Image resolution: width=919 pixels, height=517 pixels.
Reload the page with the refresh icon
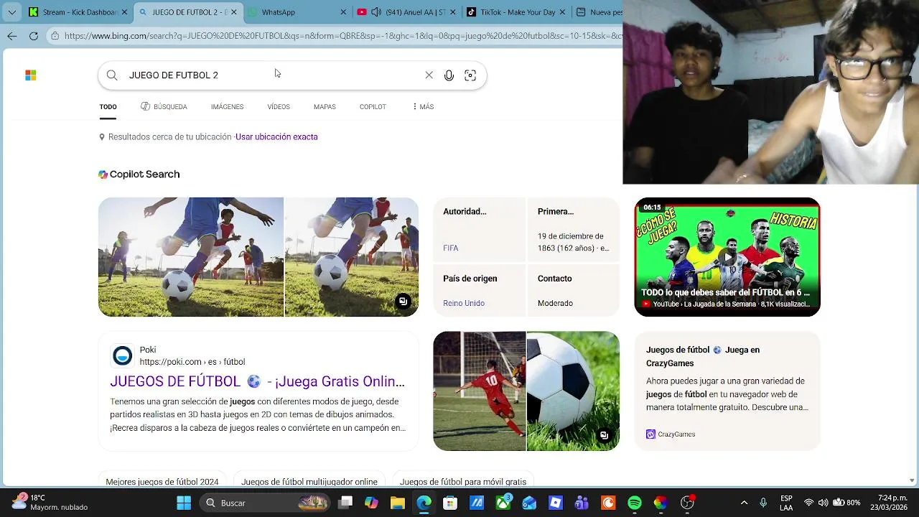(x=34, y=36)
